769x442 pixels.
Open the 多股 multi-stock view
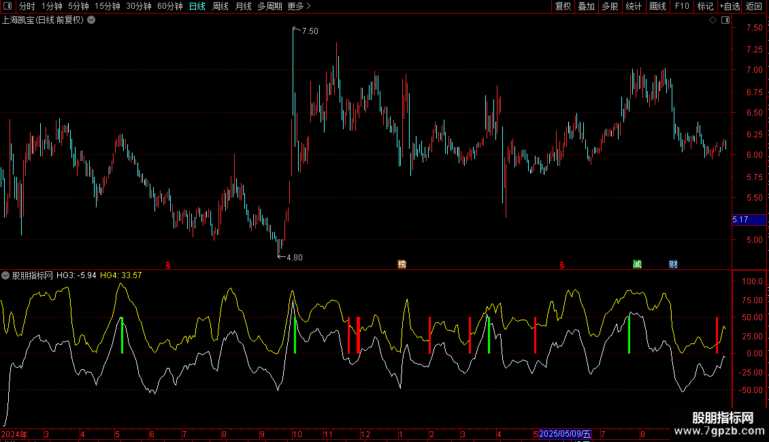(x=610, y=6)
